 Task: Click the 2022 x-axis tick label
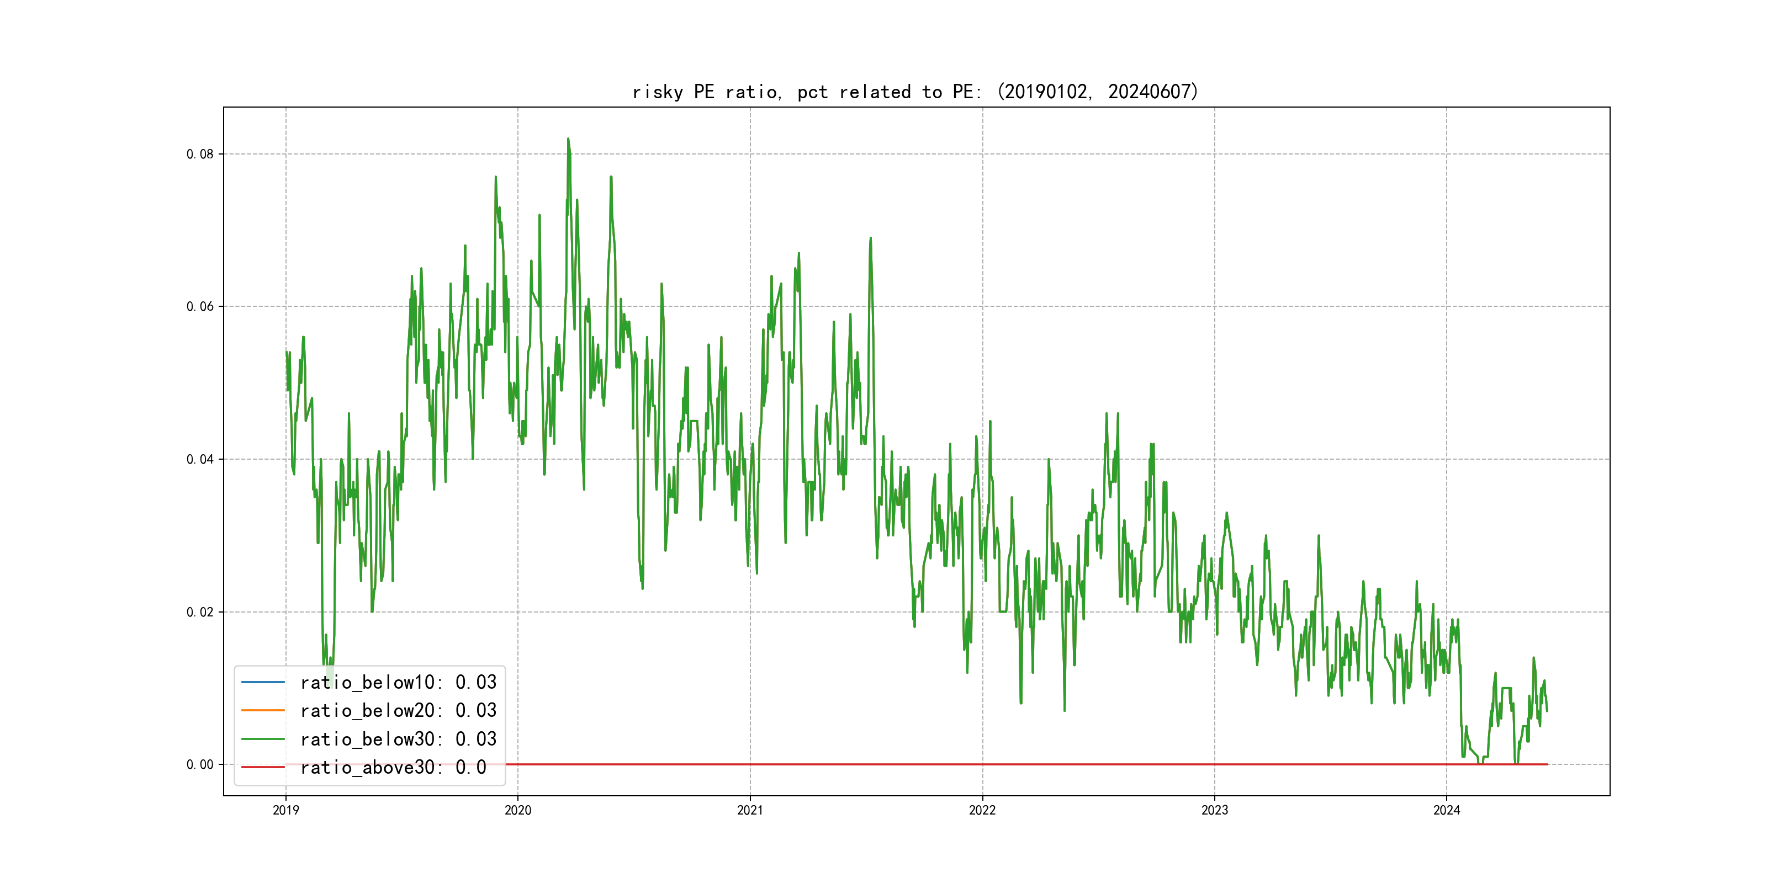click(982, 810)
